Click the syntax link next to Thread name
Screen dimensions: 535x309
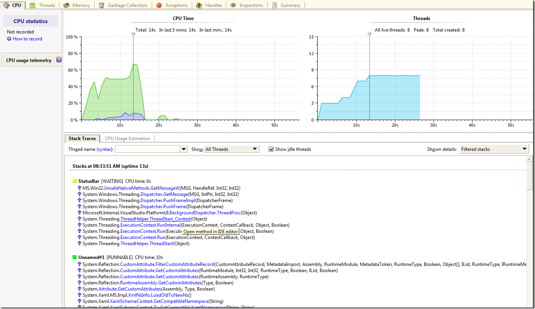tap(104, 149)
